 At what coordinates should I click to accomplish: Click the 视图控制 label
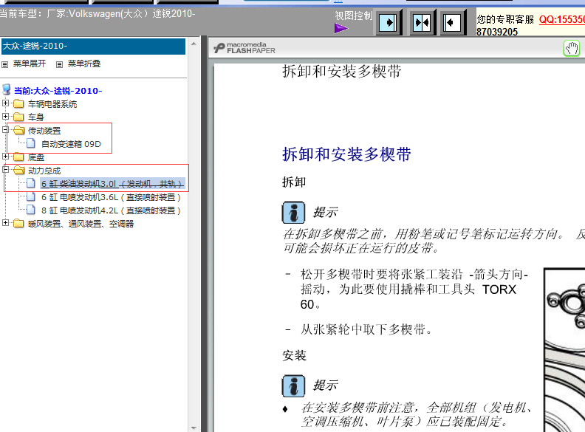point(354,16)
